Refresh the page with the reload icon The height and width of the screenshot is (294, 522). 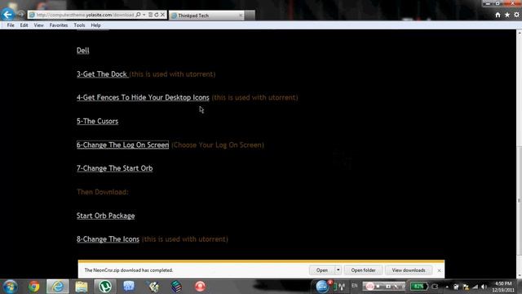157,15
